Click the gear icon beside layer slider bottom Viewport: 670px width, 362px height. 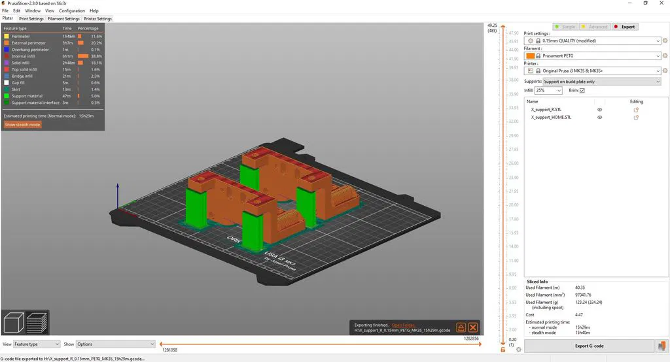click(x=518, y=349)
